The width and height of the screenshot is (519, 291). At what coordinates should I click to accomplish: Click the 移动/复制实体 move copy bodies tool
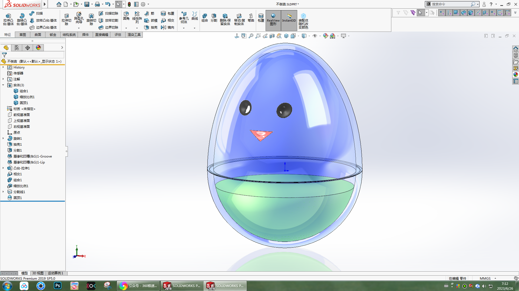click(x=239, y=19)
